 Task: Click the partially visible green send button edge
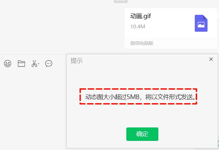tap(218, 144)
